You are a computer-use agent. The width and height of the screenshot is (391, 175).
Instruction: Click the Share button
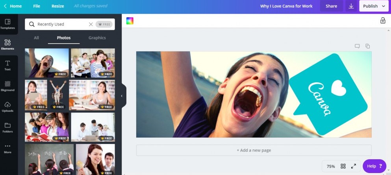tap(332, 6)
